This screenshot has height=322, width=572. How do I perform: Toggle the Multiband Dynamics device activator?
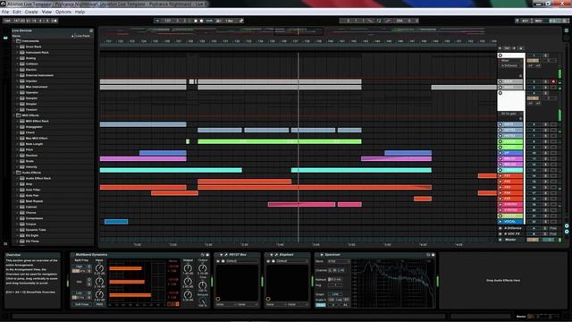[72, 255]
